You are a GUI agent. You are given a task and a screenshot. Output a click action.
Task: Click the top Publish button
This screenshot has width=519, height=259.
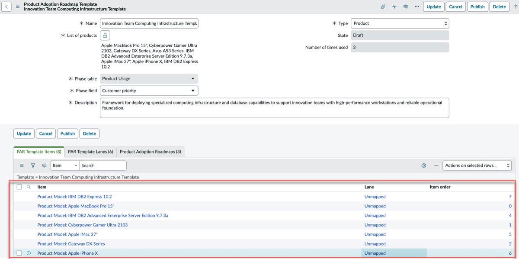coord(477,6)
